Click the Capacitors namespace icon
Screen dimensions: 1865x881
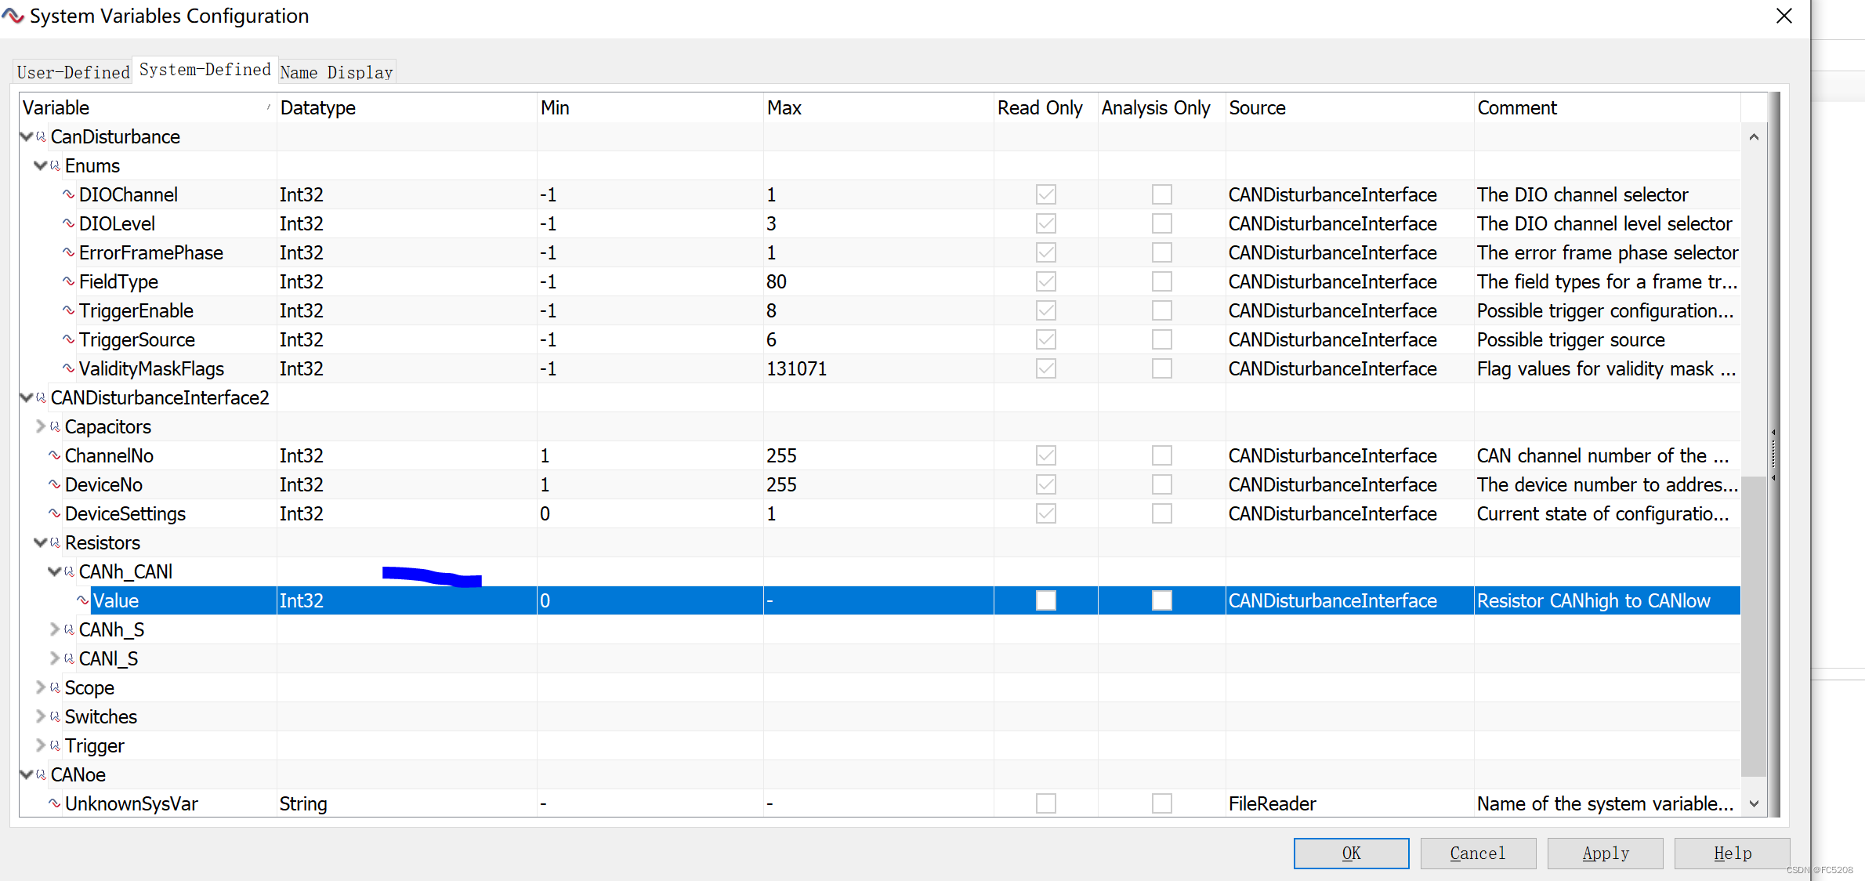pos(55,426)
